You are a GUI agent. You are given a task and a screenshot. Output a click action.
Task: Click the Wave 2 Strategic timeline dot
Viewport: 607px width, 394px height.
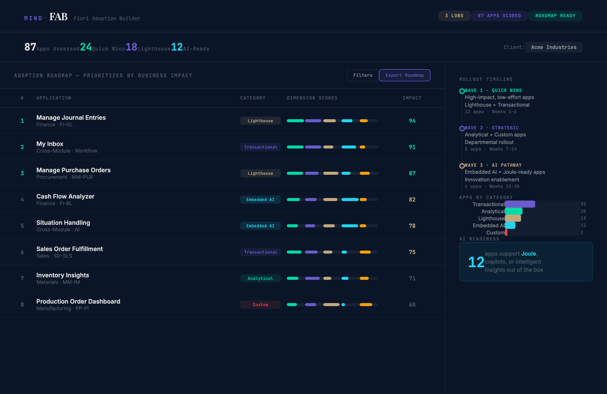point(462,129)
